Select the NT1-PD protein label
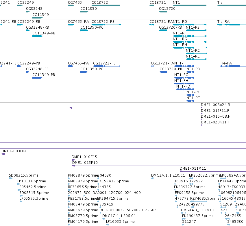 point(183,87)
